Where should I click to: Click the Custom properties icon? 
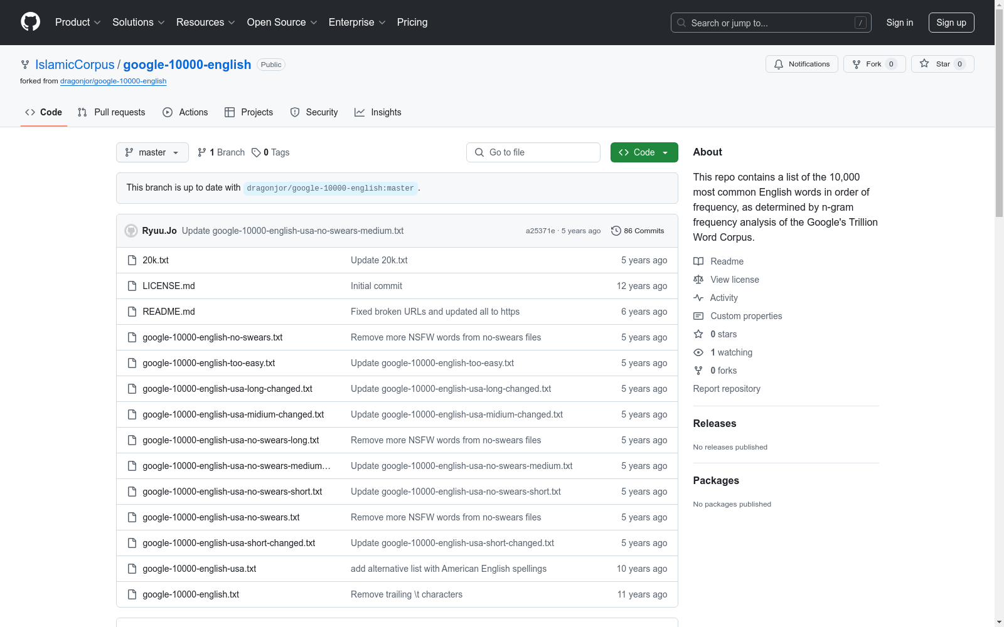pos(698,316)
